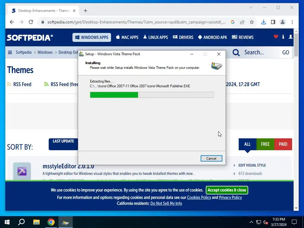Click the page scrollbar thumb
The image size is (304, 228).
[x=296, y=45]
